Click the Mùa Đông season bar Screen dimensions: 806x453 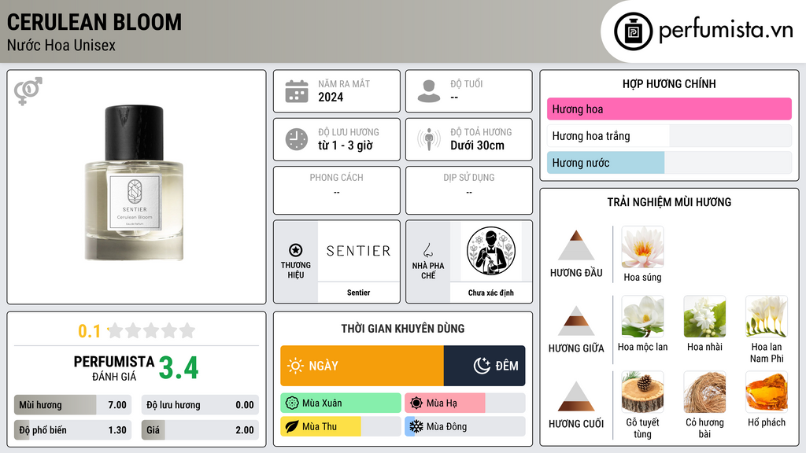click(x=464, y=426)
